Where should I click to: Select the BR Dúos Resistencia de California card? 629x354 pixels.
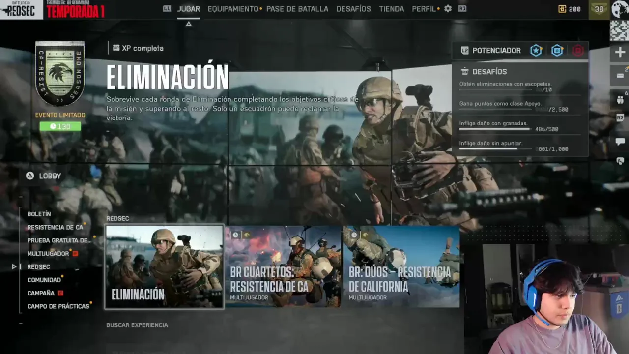(x=401, y=267)
